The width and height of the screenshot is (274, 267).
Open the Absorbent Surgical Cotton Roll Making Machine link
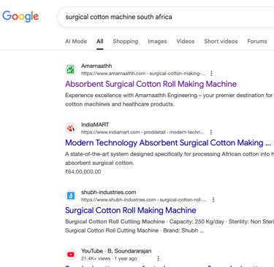click(x=151, y=84)
